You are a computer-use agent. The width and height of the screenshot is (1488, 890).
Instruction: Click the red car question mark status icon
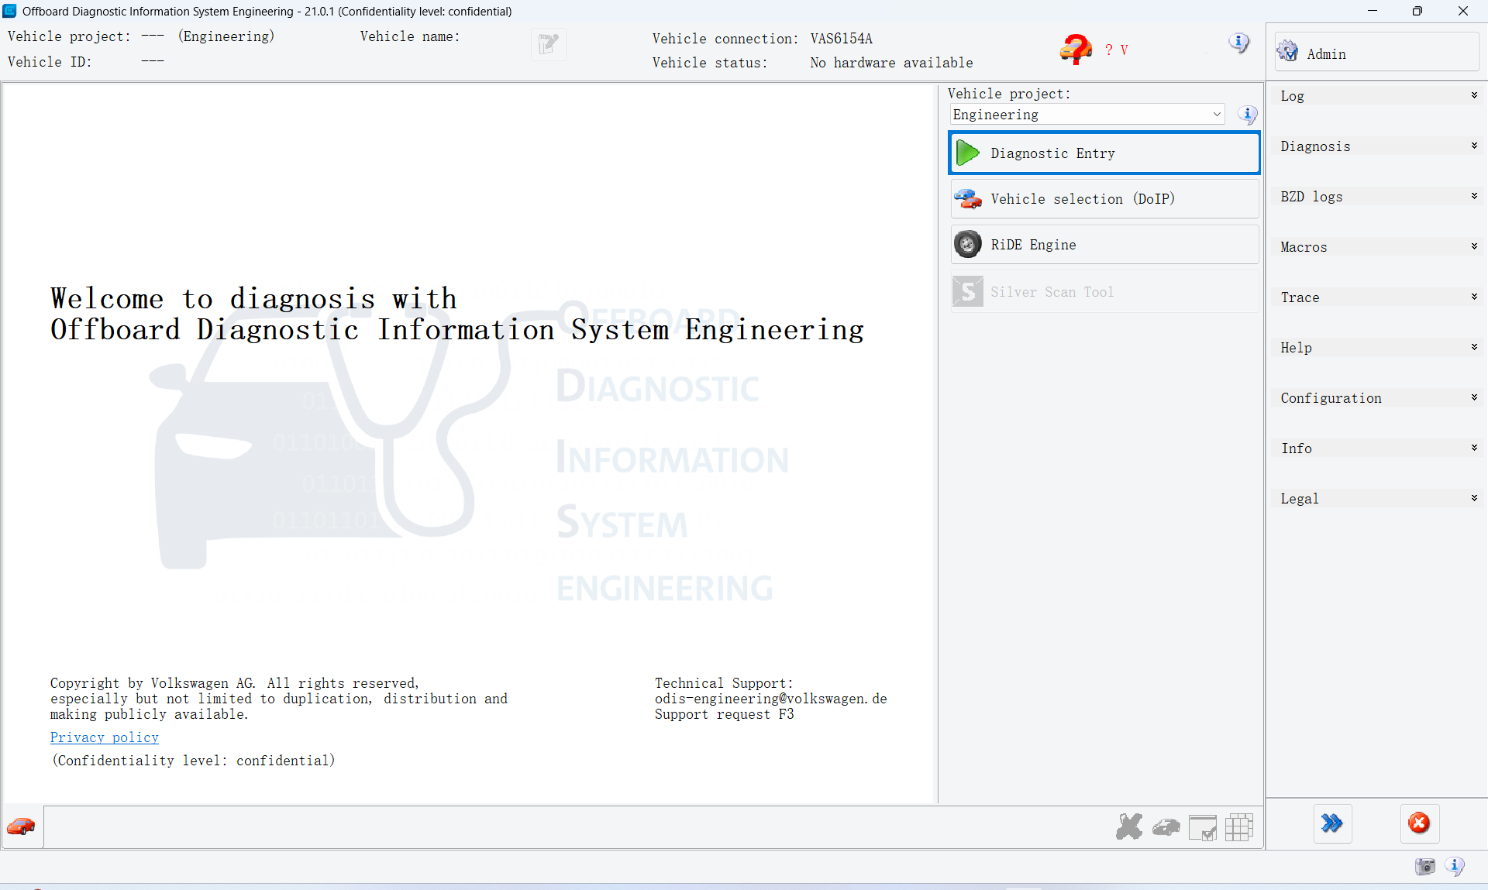point(1076,49)
